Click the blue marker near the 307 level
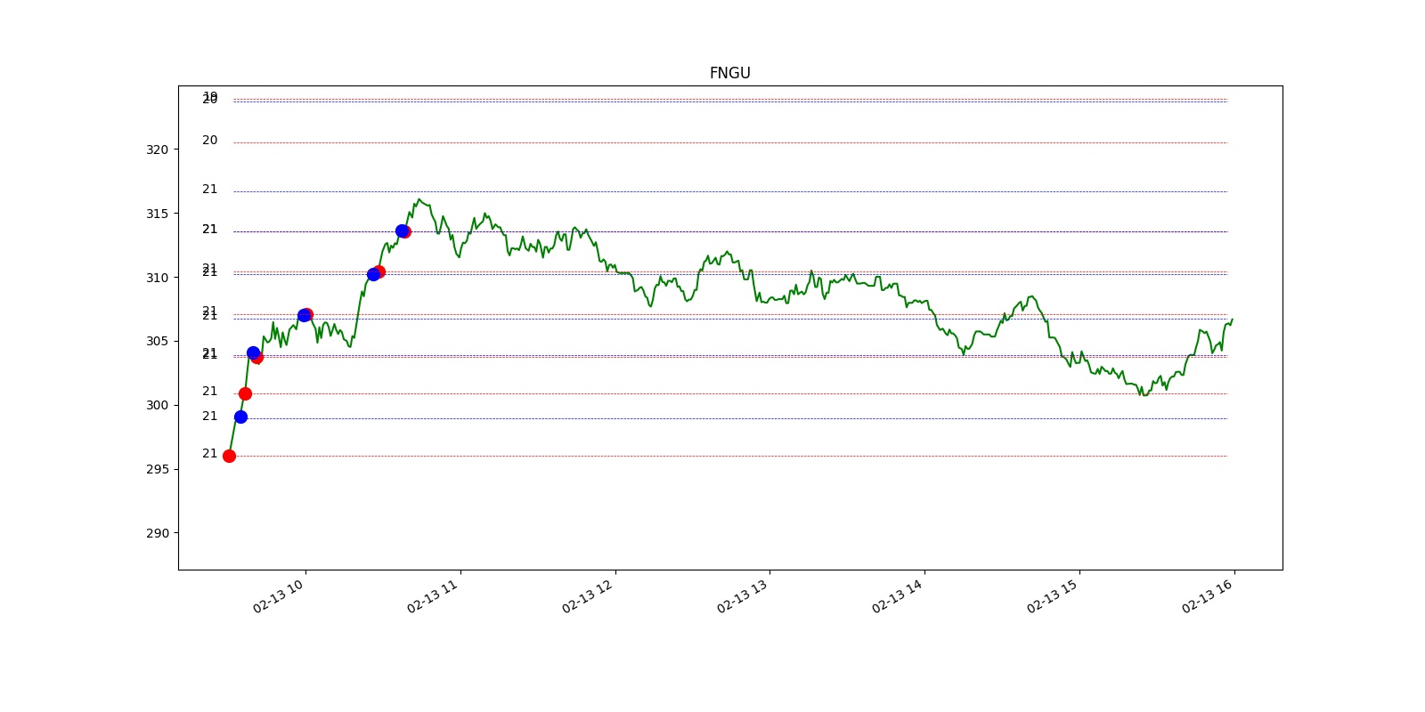The width and height of the screenshot is (1425, 712). [x=304, y=315]
